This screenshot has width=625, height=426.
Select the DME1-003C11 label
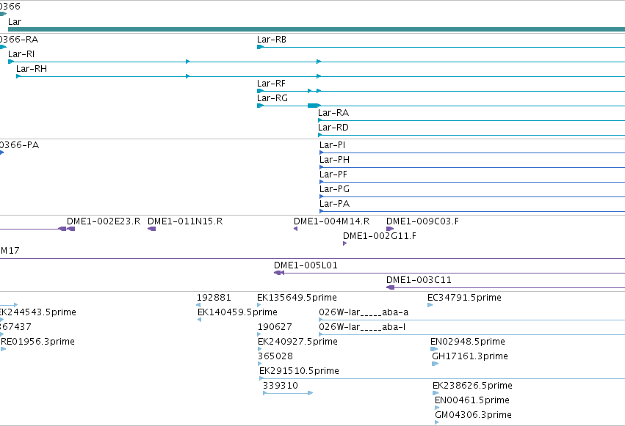[x=419, y=280]
